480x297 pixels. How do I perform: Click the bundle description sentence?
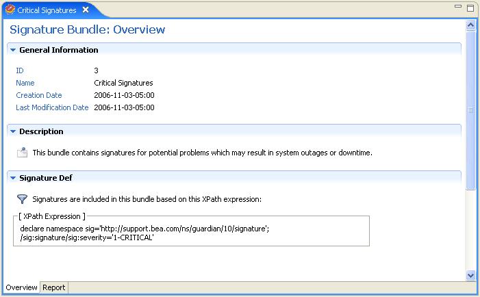[203, 153]
